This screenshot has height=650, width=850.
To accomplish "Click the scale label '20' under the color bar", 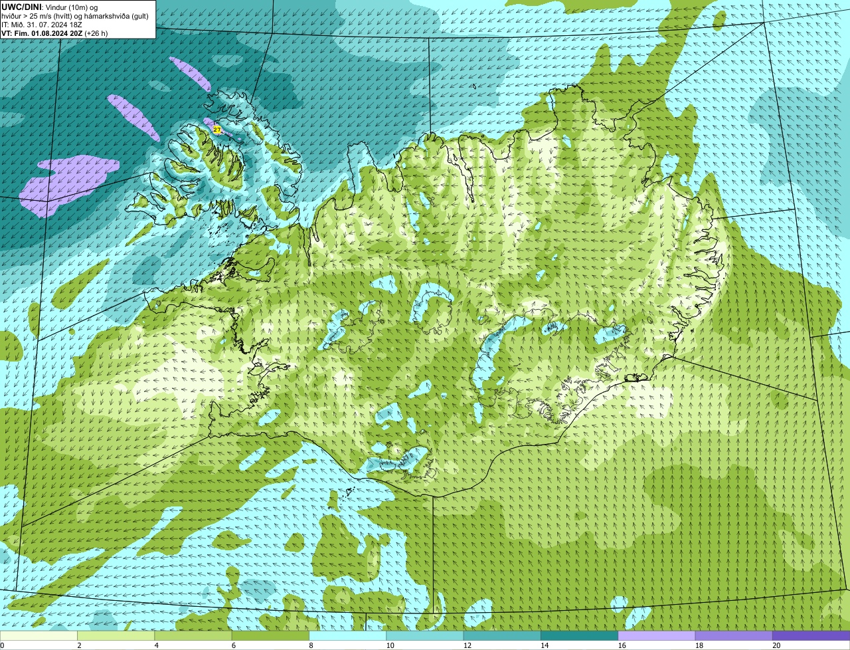I will pyautogui.click(x=776, y=645).
